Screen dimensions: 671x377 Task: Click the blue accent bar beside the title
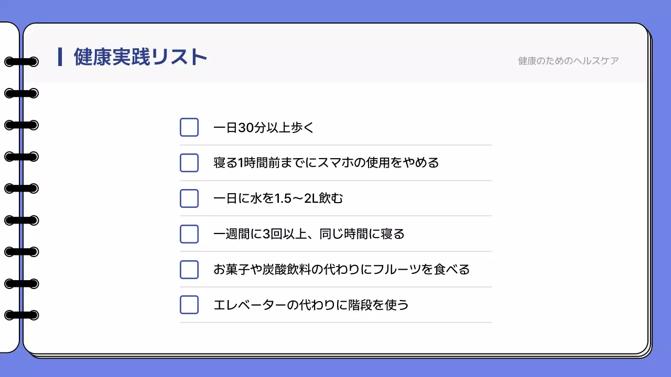pos(61,57)
